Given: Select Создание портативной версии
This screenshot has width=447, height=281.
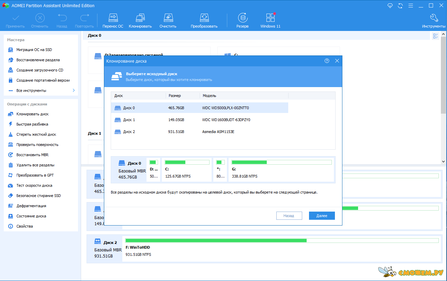Looking at the screenshot, I should point(43,80).
